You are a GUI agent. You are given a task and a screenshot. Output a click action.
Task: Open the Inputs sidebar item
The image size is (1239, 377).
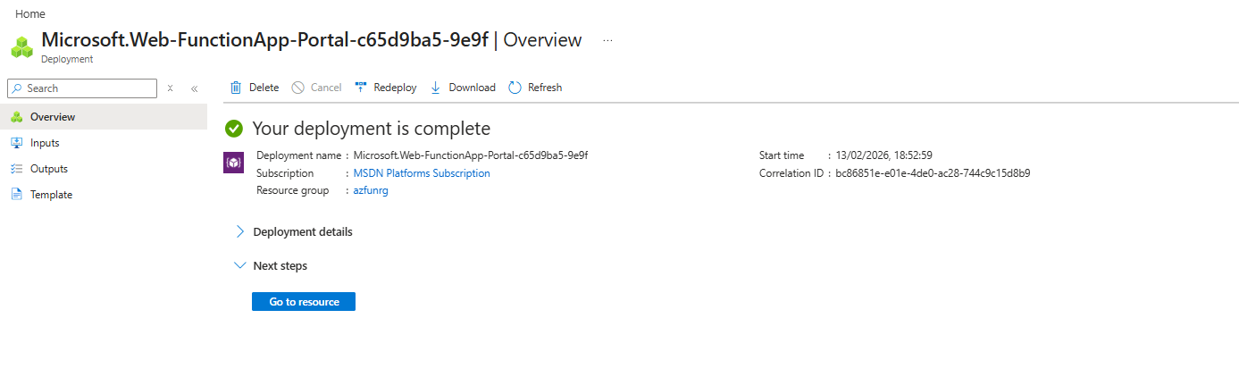click(x=45, y=143)
